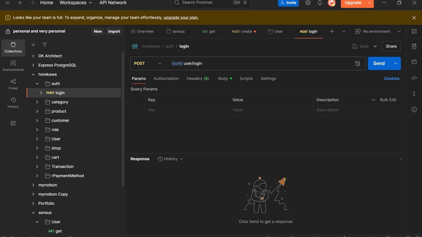This screenshot has width=422, height=237.
Task: Open the upgrade your plan link
Action: coord(181,18)
